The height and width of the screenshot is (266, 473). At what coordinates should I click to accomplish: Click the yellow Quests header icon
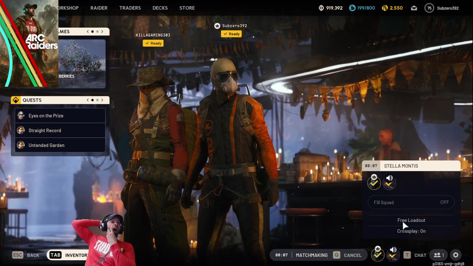pos(16,100)
